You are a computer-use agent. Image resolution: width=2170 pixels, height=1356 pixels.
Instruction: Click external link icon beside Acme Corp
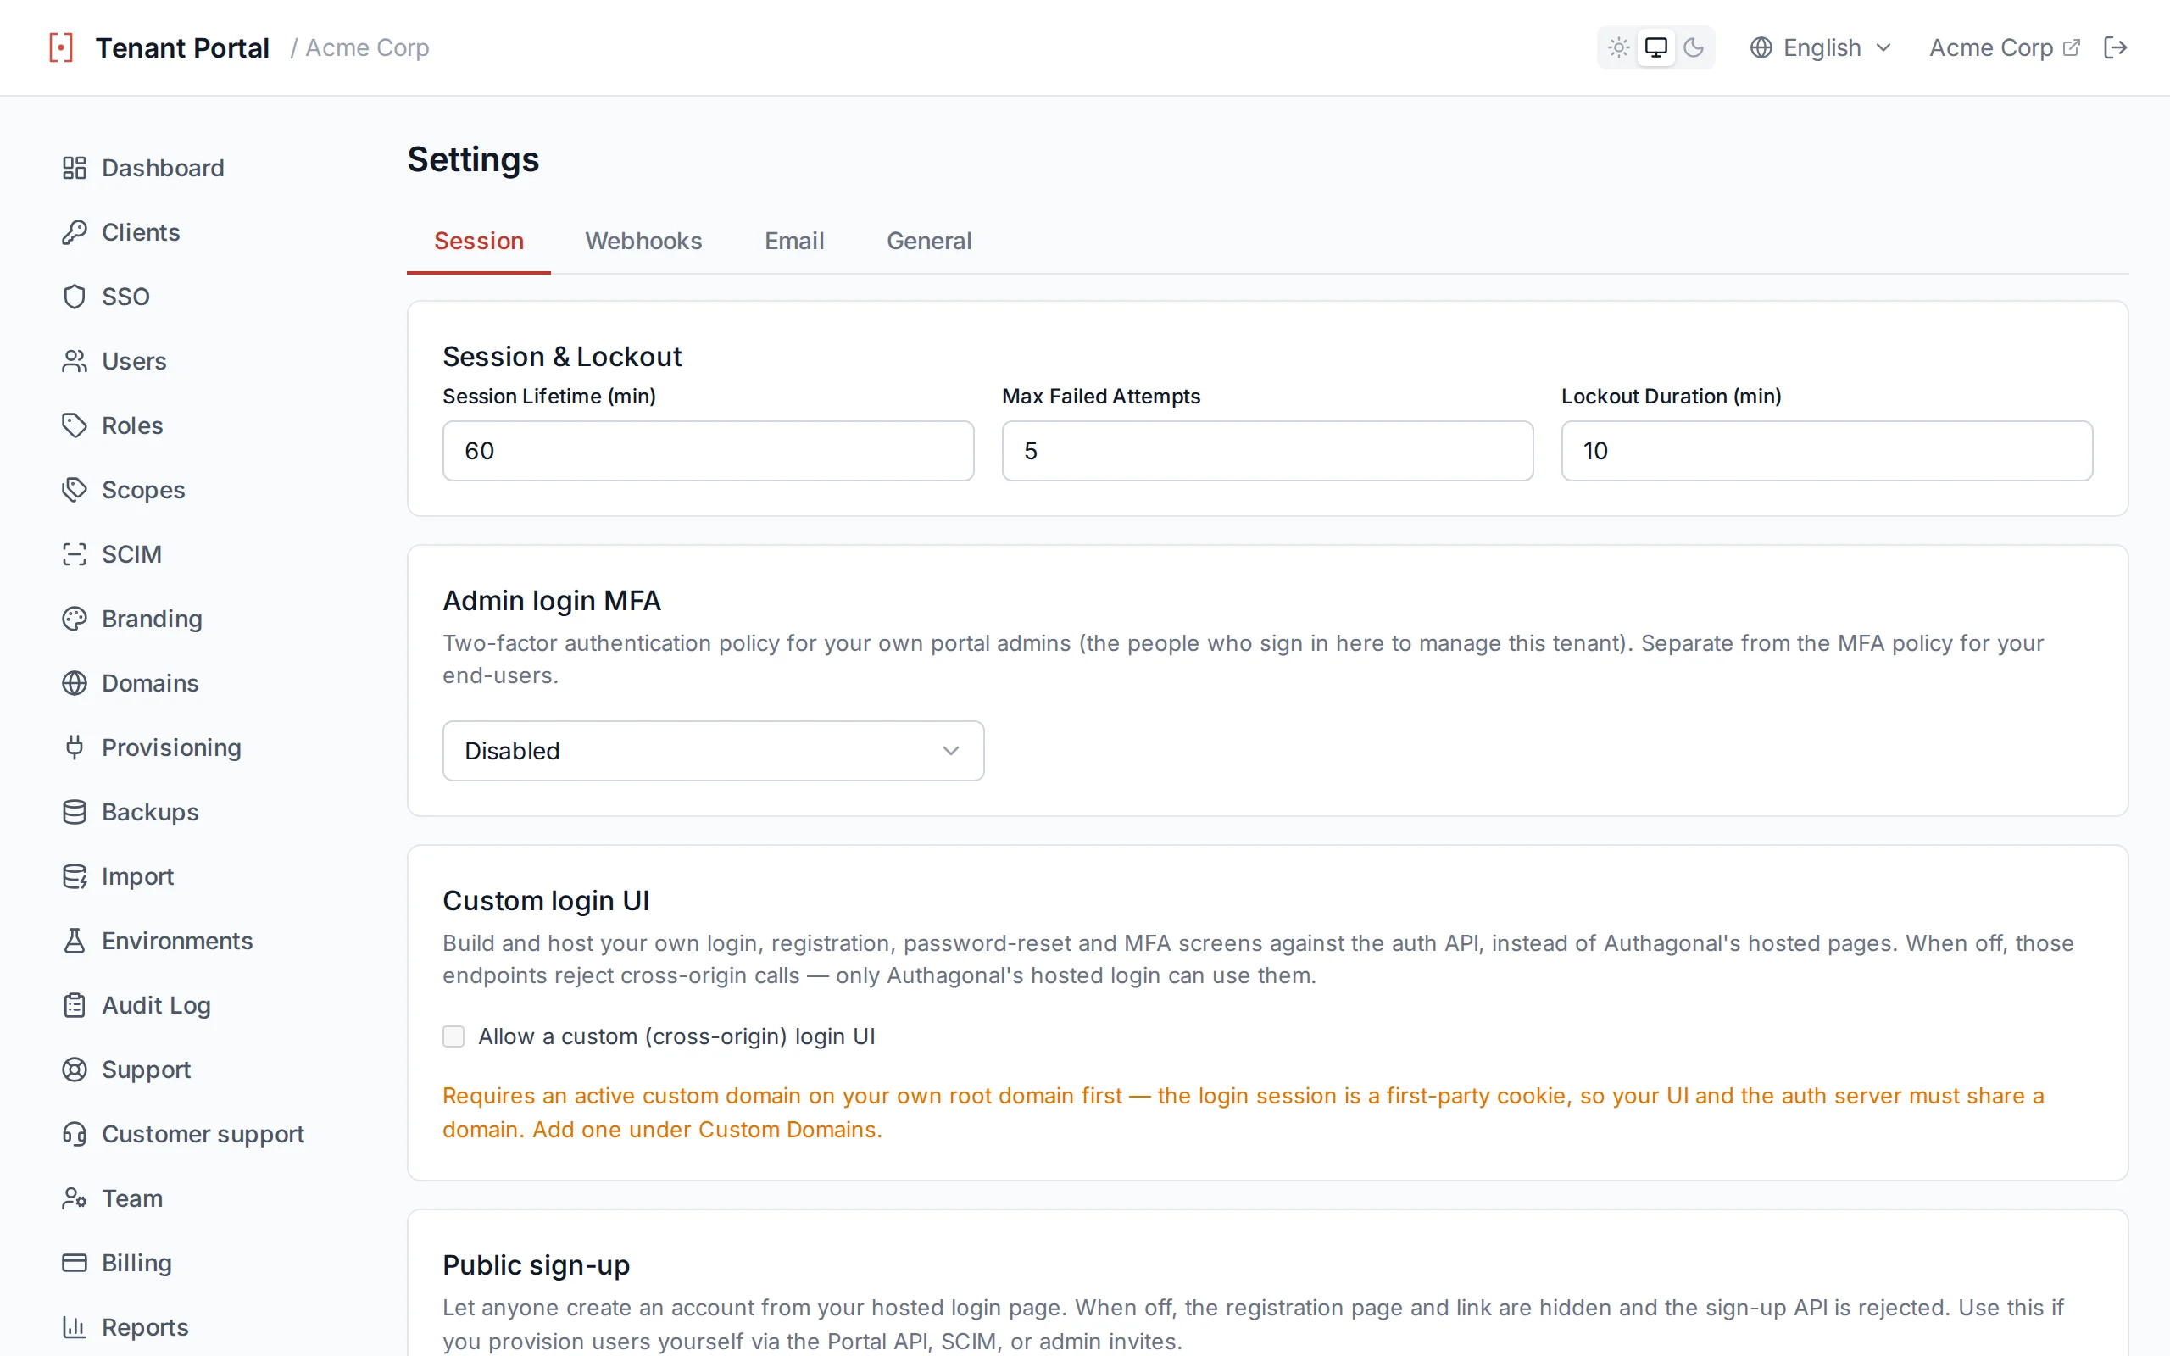(x=2072, y=47)
